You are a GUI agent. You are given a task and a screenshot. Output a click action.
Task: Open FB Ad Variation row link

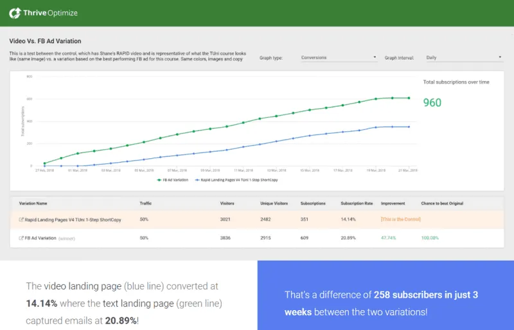pos(40,238)
